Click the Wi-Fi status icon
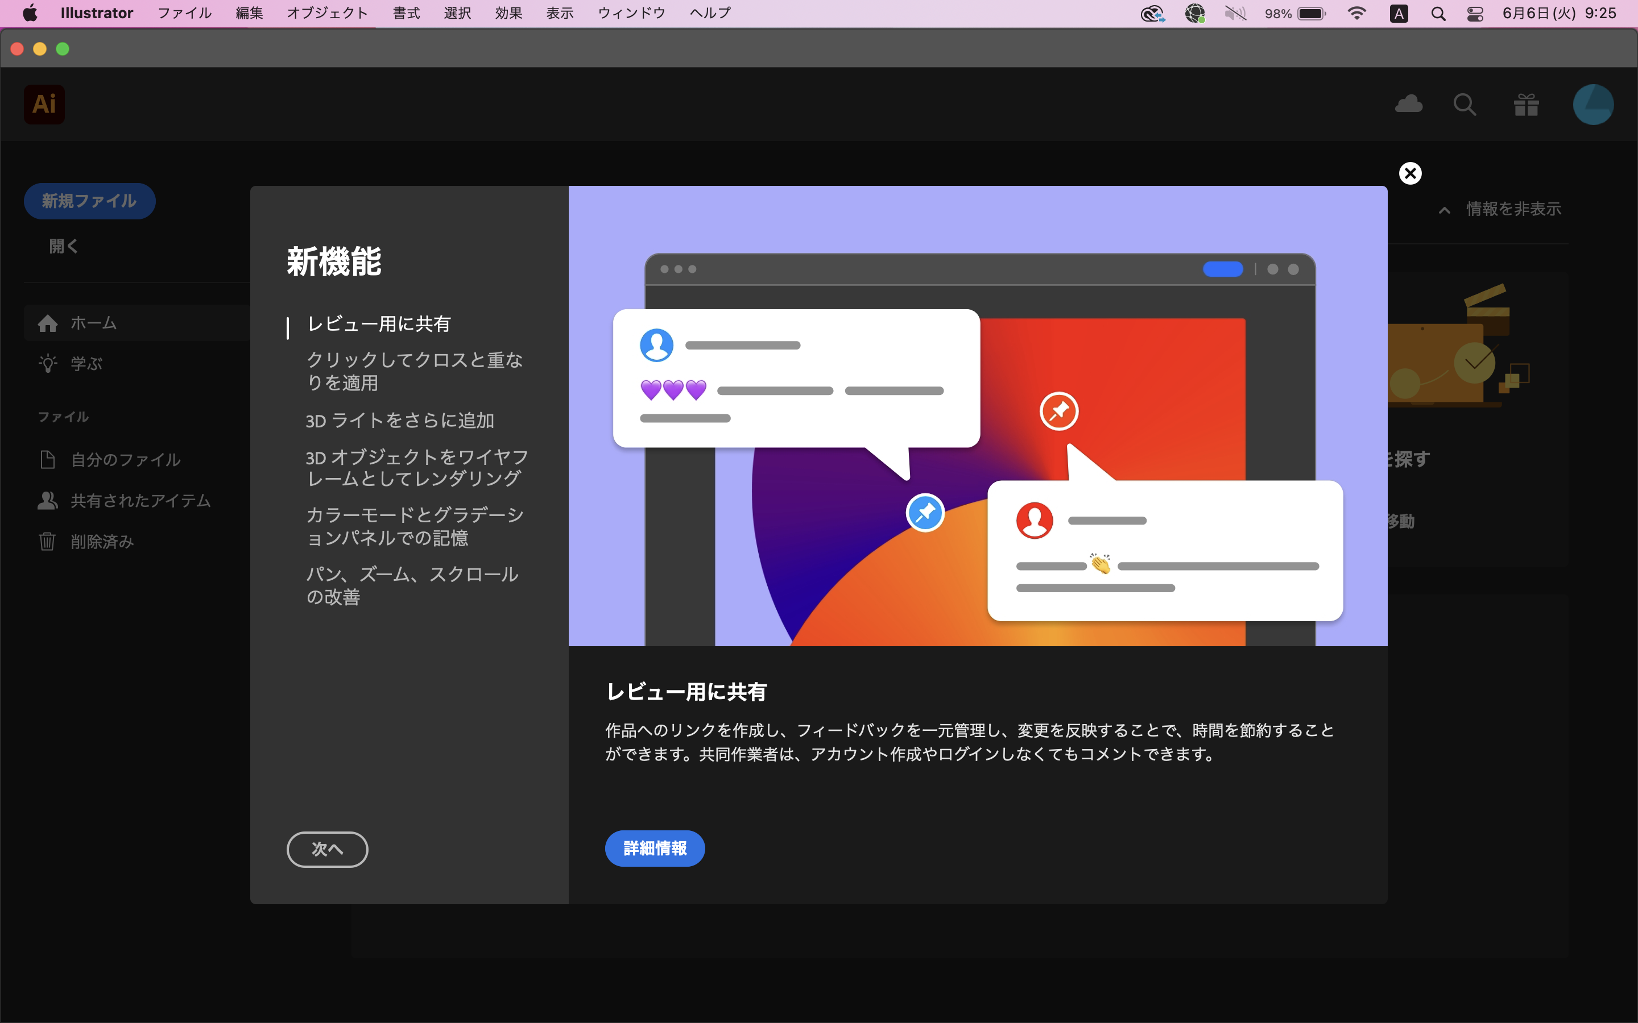Viewport: 1638px width, 1023px height. (1356, 14)
